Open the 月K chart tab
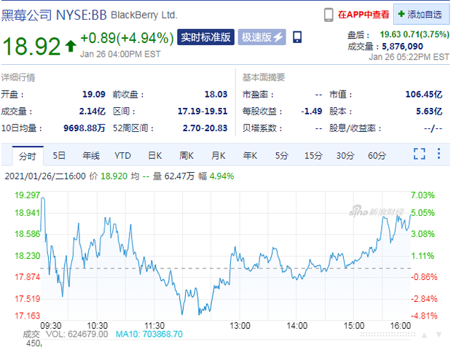Screen dimensions: 459x347 click(x=219, y=155)
